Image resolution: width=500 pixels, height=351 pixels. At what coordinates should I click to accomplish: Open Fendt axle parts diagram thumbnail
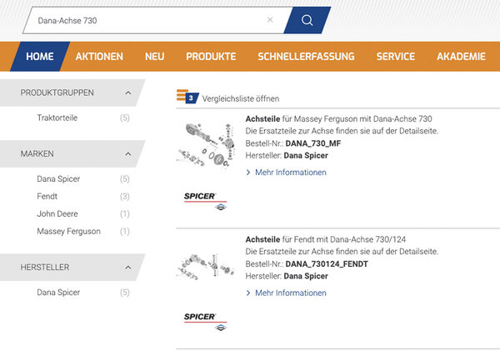(x=203, y=266)
